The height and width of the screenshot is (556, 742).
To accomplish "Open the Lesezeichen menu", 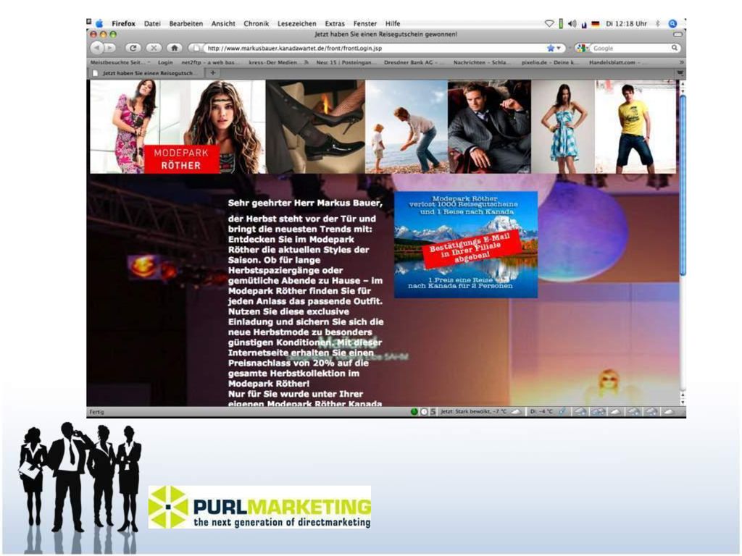I will click(x=296, y=23).
